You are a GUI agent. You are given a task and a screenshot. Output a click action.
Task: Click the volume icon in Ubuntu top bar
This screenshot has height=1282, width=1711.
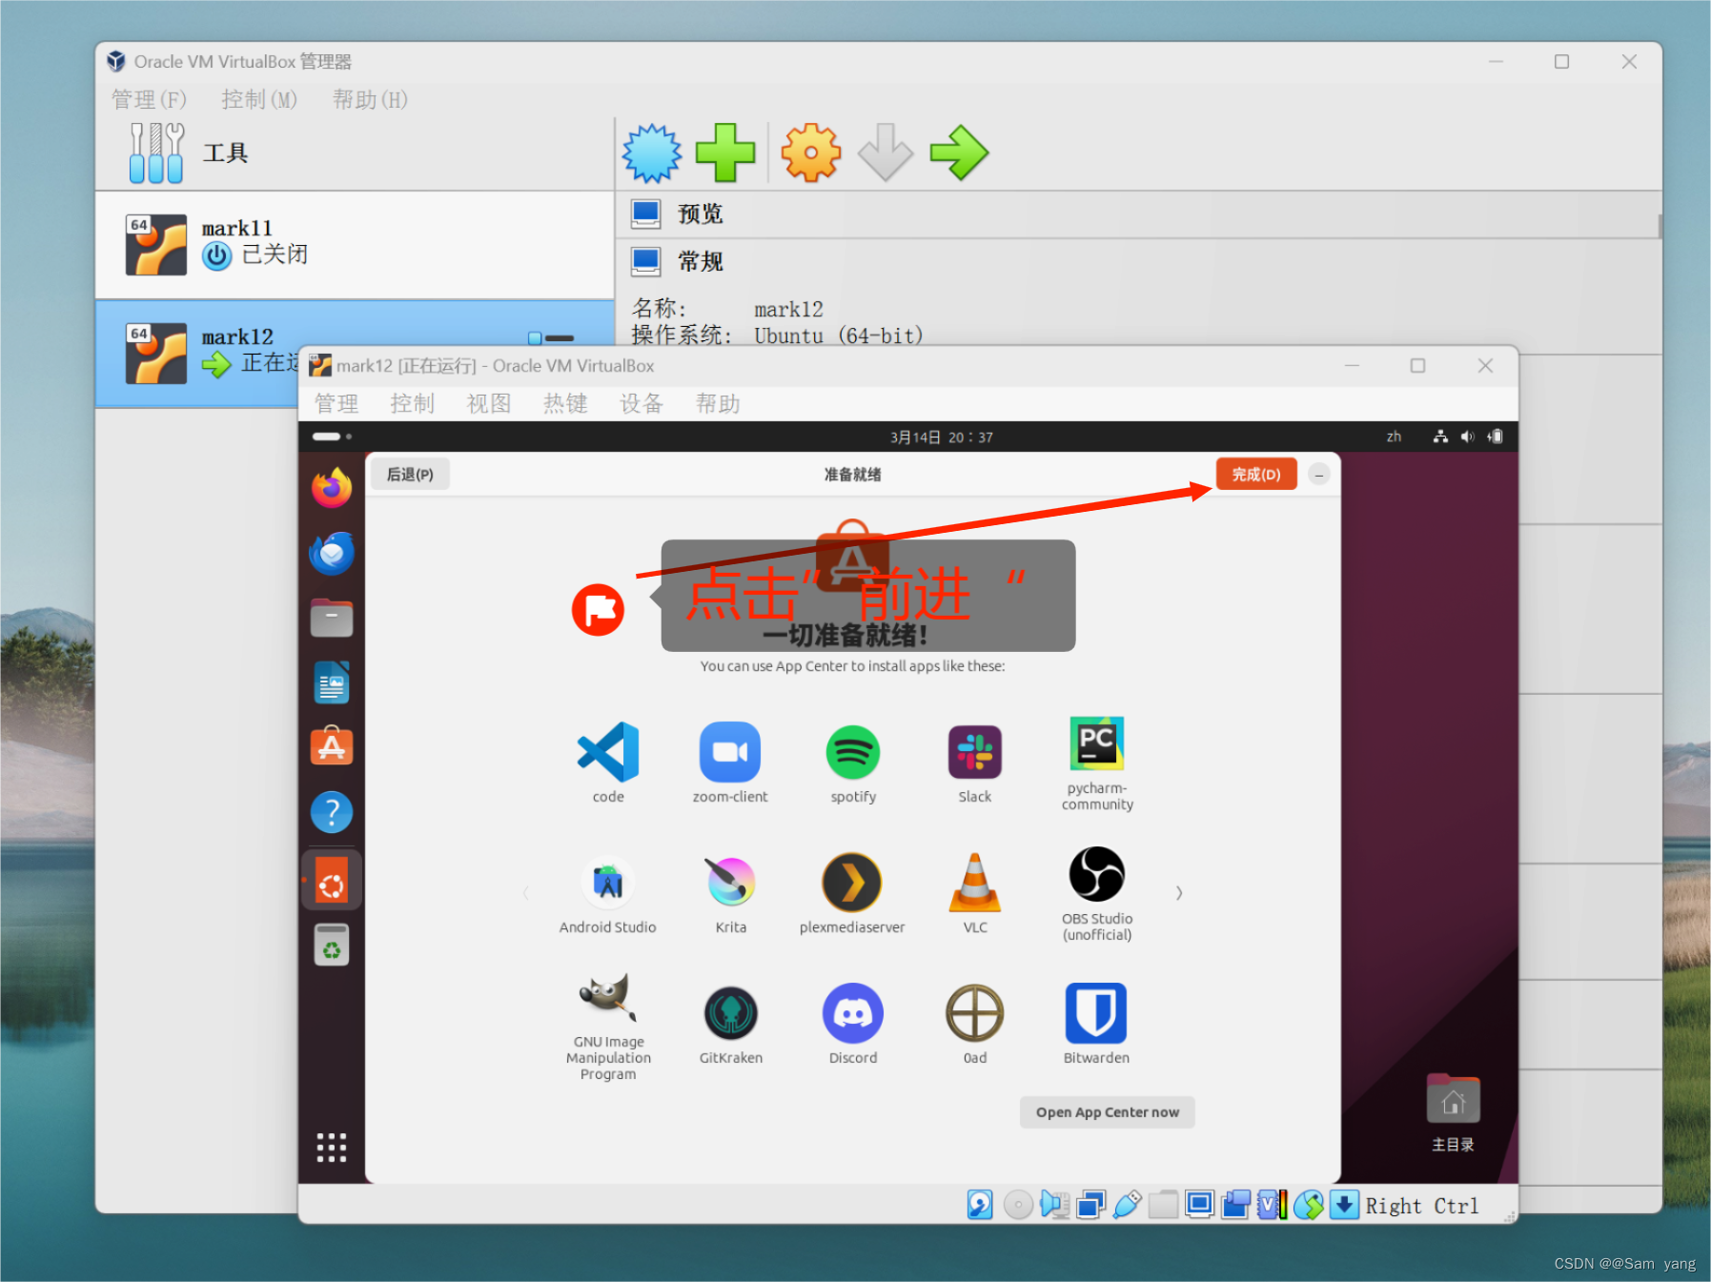click(x=1468, y=437)
